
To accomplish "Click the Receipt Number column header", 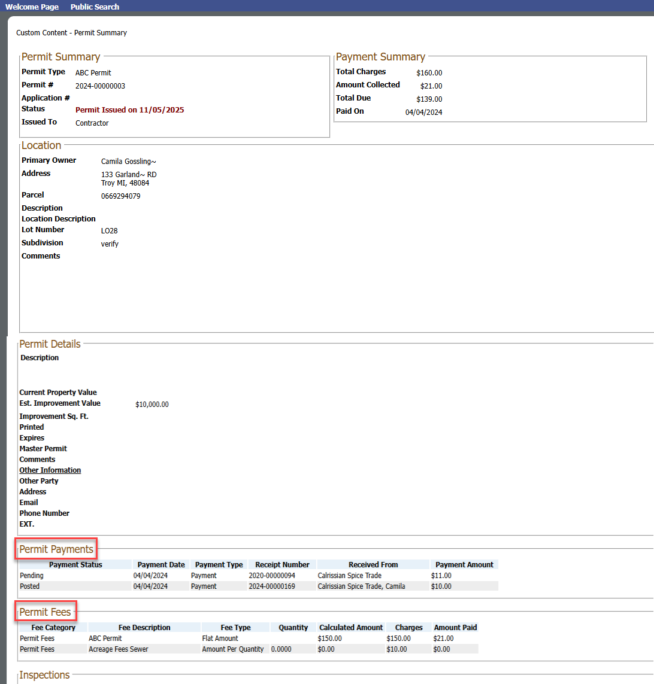I will pyautogui.click(x=282, y=564).
